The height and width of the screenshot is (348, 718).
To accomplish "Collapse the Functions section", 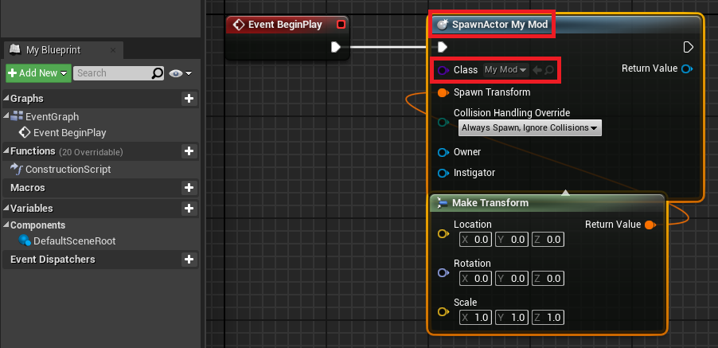I will click(6, 151).
